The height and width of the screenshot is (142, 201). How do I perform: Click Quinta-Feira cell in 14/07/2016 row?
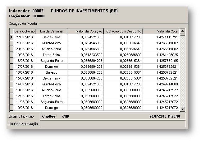[52, 84]
